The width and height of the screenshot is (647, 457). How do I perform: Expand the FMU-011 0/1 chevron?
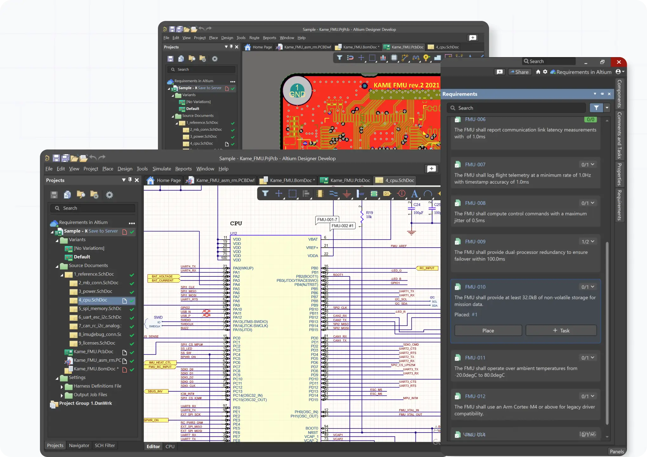point(592,358)
